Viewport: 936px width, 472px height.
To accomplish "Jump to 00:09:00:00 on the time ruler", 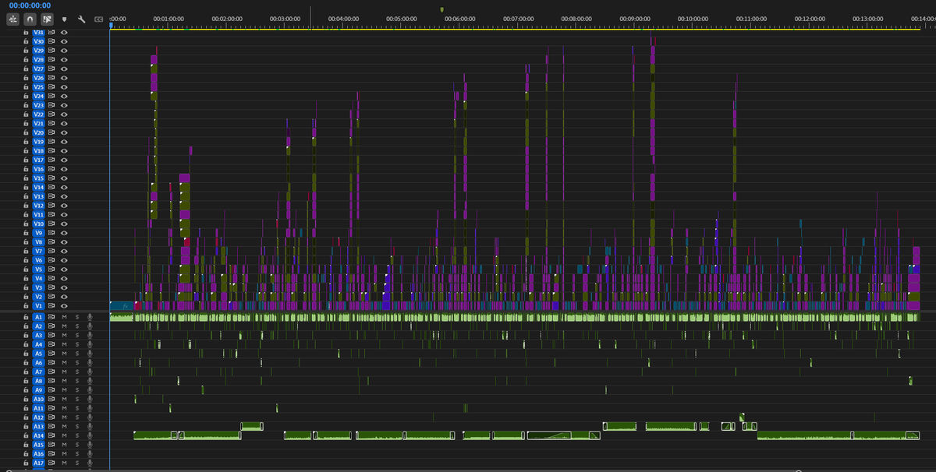I will pos(636,18).
